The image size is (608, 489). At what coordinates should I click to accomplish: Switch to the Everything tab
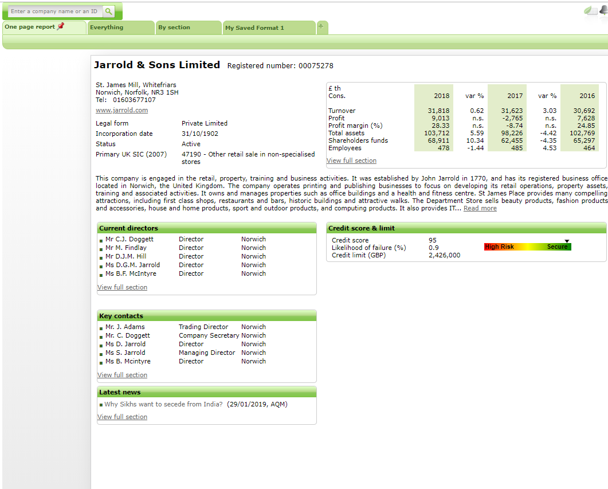pos(121,28)
